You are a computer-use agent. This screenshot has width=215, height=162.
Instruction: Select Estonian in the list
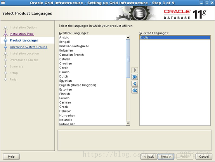pyautogui.click(x=92, y=90)
